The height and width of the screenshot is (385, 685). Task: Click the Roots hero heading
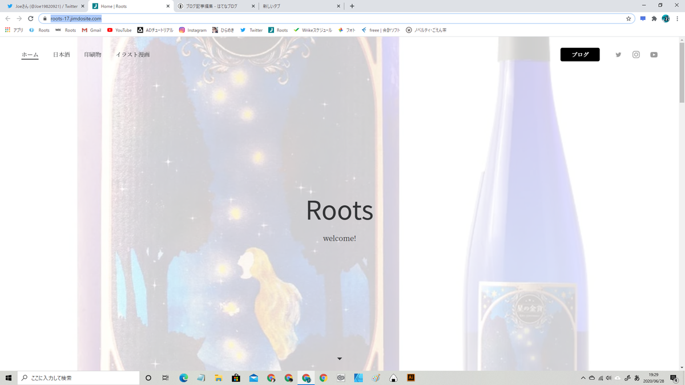(340, 210)
